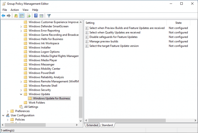This screenshot has height=133, width=198.
Task: Select 'Select when Quality Updates are received' setting
Action: click(115, 32)
